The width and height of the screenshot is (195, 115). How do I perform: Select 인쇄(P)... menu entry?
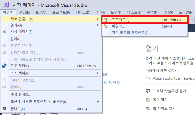coord(51,87)
